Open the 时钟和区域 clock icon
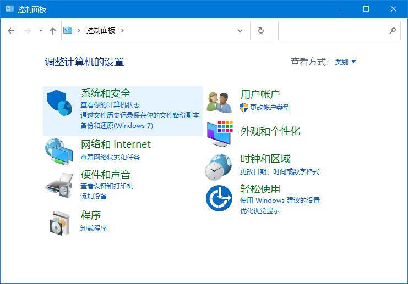 click(x=218, y=167)
